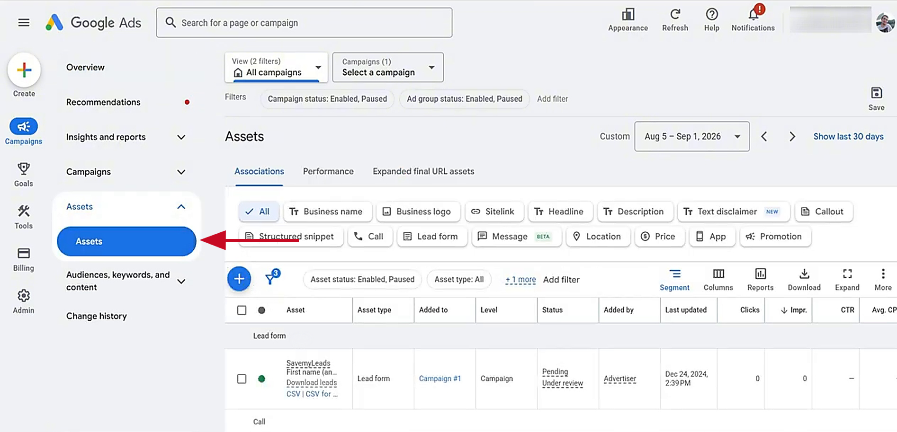Open Appearance settings icon

pos(628,15)
